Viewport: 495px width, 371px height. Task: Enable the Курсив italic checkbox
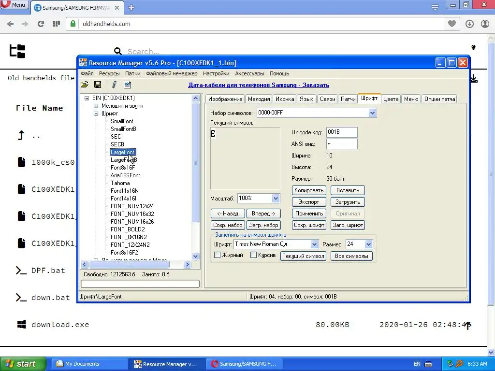(x=253, y=255)
